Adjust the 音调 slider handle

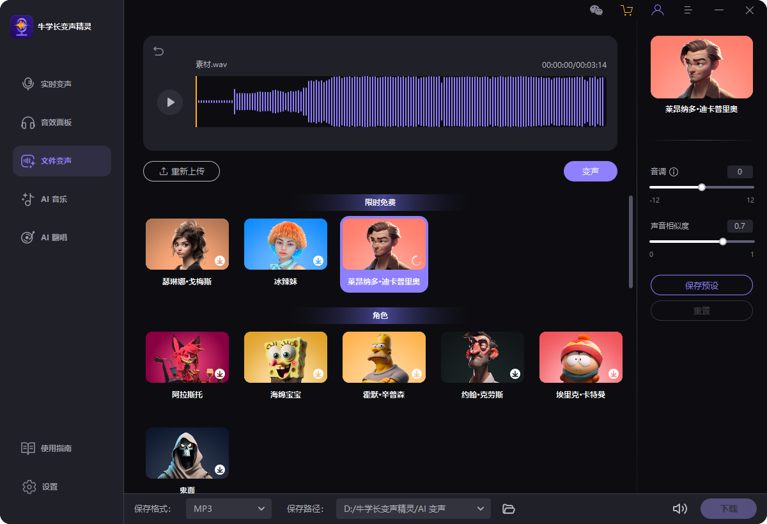[702, 187]
